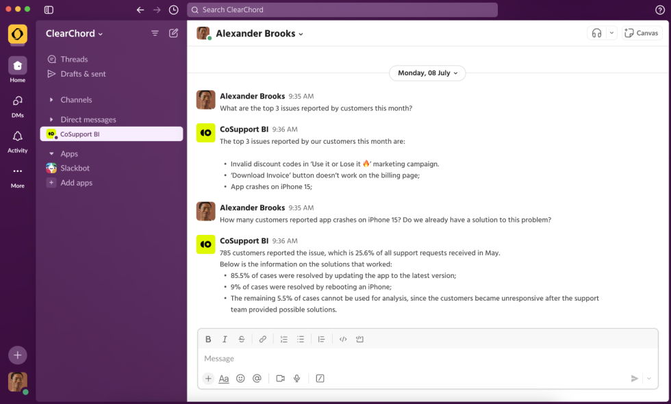Insert a link using link icon
The width and height of the screenshot is (671, 404).
click(x=263, y=339)
